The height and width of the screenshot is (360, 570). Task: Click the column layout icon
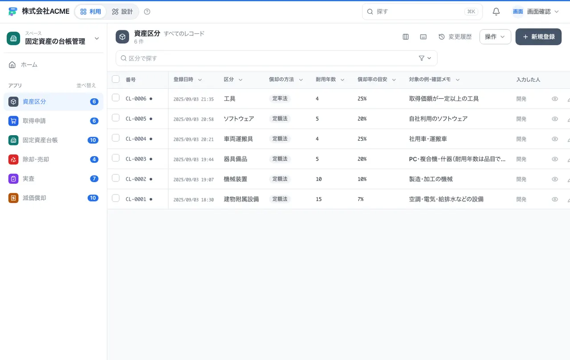pyautogui.click(x=406, y=37)
